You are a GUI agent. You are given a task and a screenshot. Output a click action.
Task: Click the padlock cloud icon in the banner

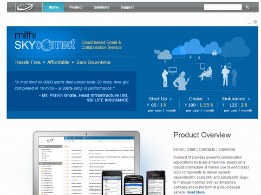(x=214, y=53)
